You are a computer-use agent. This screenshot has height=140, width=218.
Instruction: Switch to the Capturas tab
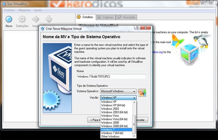(106, 17)
